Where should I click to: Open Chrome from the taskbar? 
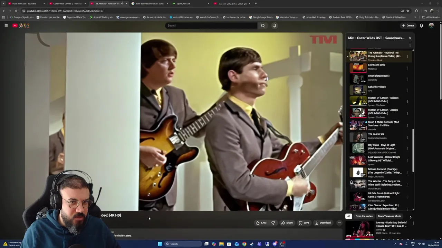pyautogui.click(x=244, y=244)
